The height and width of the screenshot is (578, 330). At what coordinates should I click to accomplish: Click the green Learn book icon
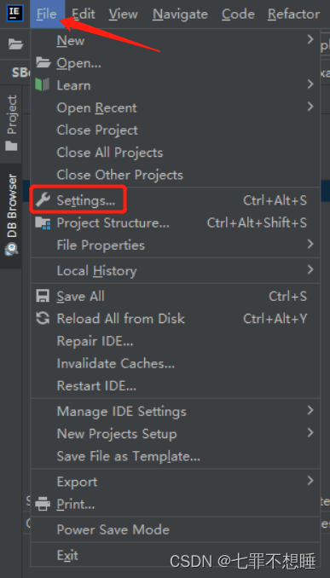[43, 85]
